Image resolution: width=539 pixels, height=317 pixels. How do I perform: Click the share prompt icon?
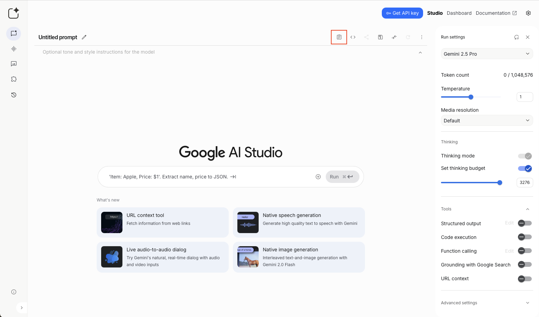point(367,37)
